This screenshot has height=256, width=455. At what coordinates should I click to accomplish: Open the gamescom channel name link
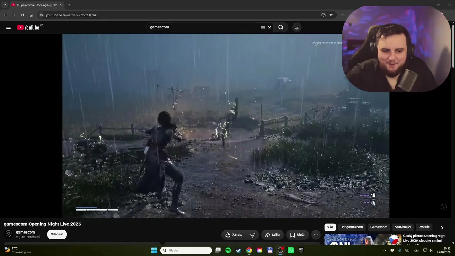click(26, 232)
